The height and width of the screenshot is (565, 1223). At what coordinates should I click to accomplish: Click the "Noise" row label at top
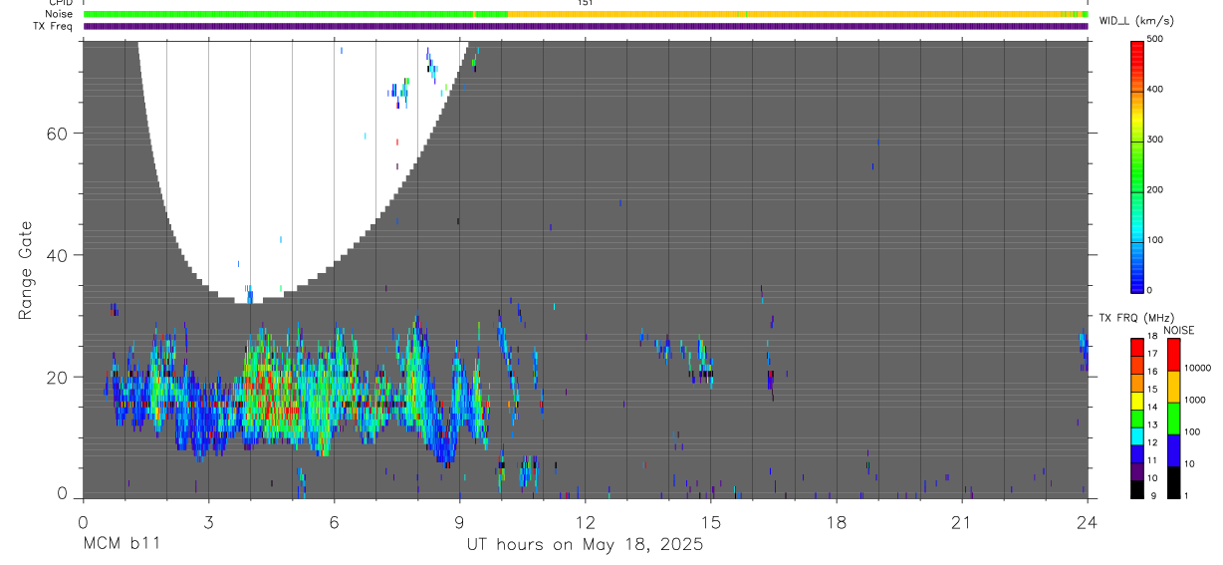point(58,14)
